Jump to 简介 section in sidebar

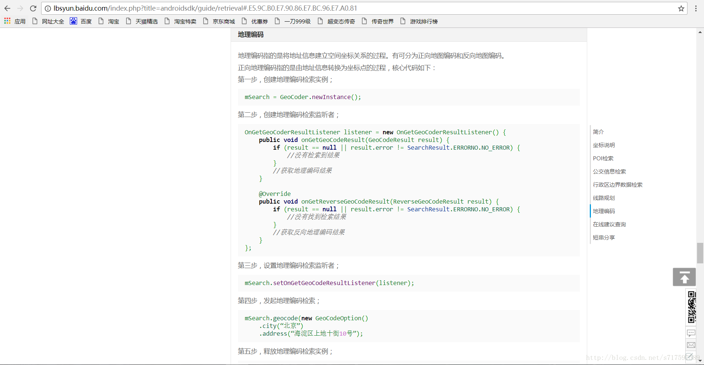[598, 132]
